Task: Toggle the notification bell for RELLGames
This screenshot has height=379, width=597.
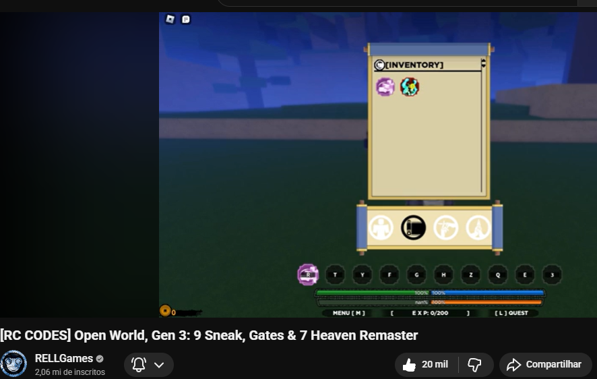Action: coord(139,365)
